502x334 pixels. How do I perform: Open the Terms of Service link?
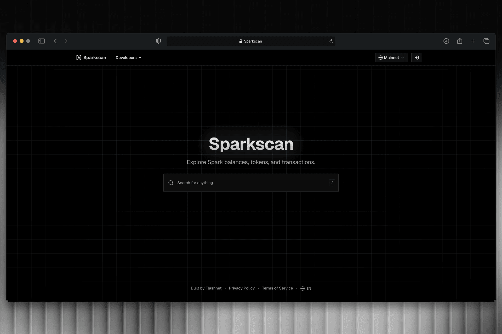click(277, 288)
